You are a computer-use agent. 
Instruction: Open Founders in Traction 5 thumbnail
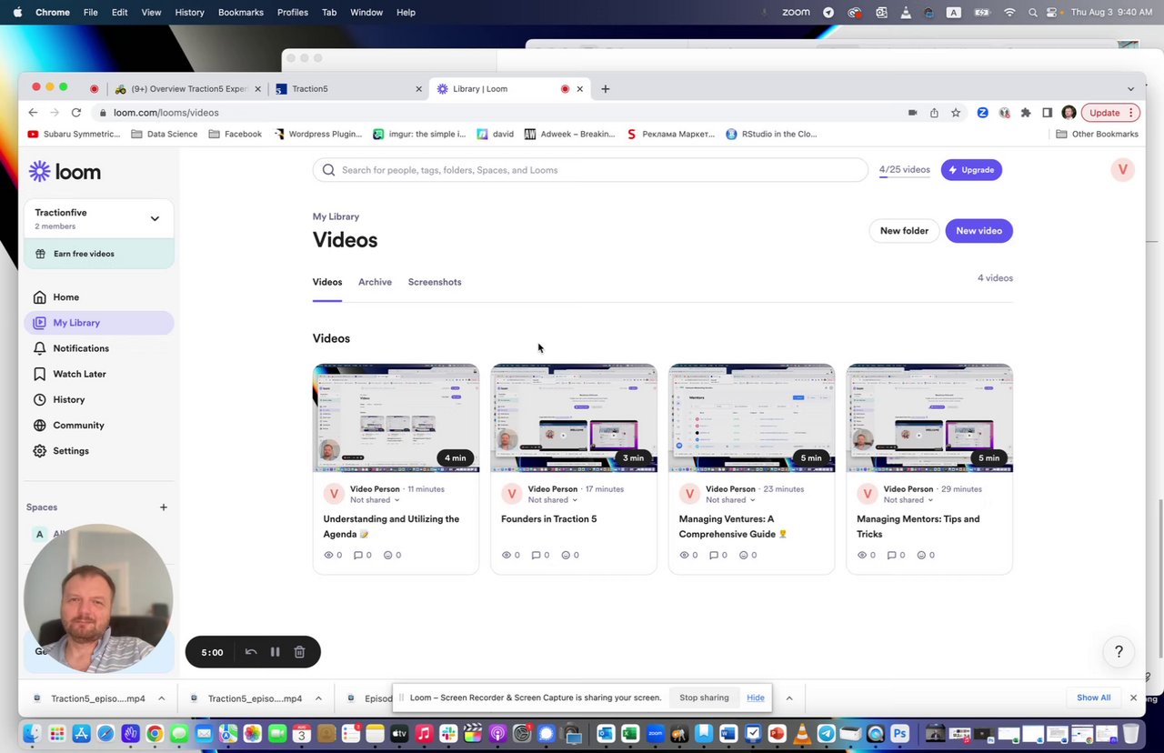pos(574,418)
